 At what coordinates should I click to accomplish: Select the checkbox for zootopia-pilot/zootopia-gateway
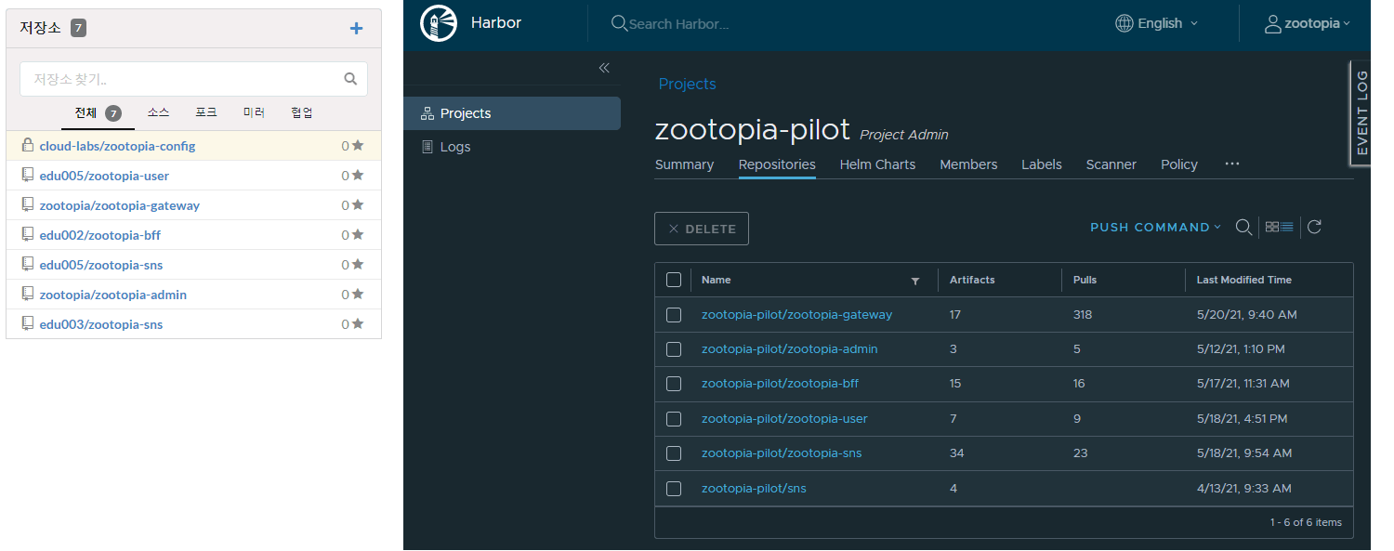(674, 314)
